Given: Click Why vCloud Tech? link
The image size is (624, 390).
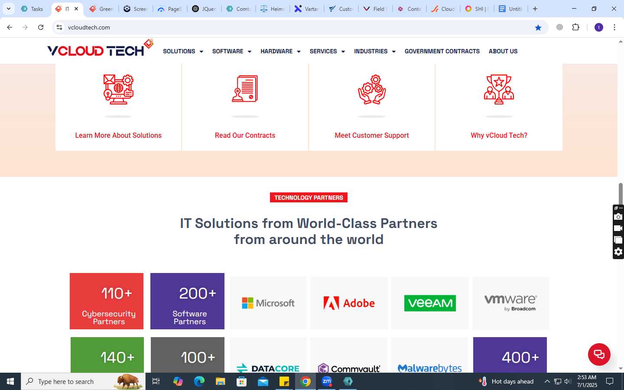Looking at the screenshot, I should coord(499,135).
